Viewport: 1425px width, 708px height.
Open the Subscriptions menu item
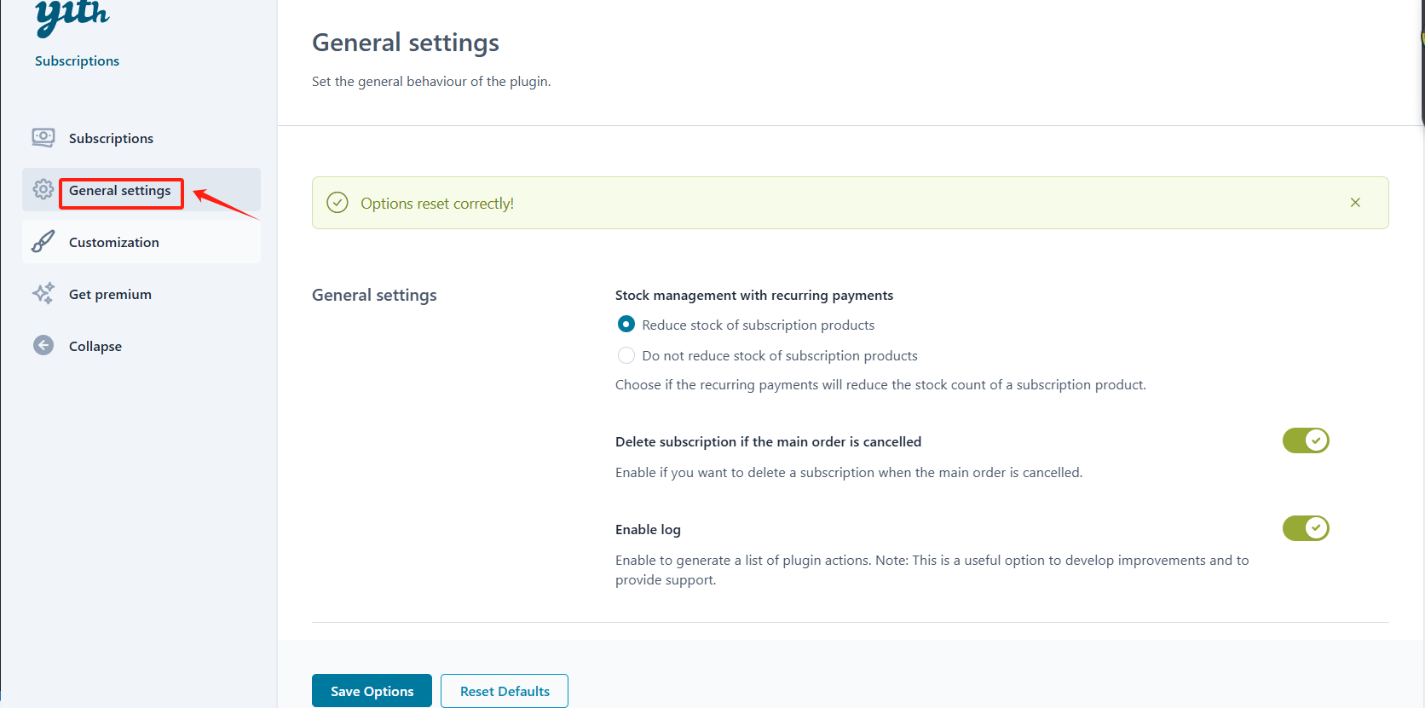point(111,139)
